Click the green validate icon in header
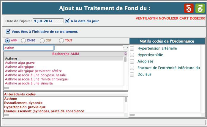 click(200, 8)
